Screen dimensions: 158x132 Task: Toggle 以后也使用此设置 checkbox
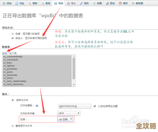tap(95, 106)
